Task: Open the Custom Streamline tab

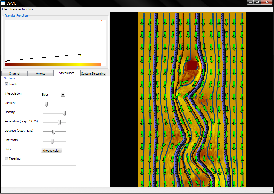Action: pyautogui.click(x=93, y=74)
